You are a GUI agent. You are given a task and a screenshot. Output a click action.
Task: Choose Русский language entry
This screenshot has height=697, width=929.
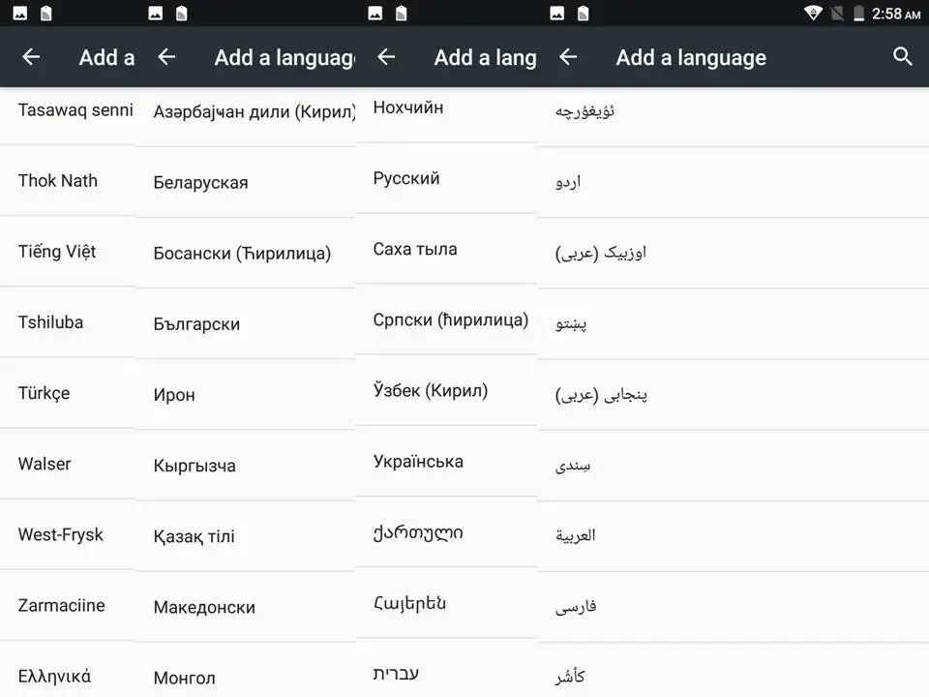pos(406,178)
